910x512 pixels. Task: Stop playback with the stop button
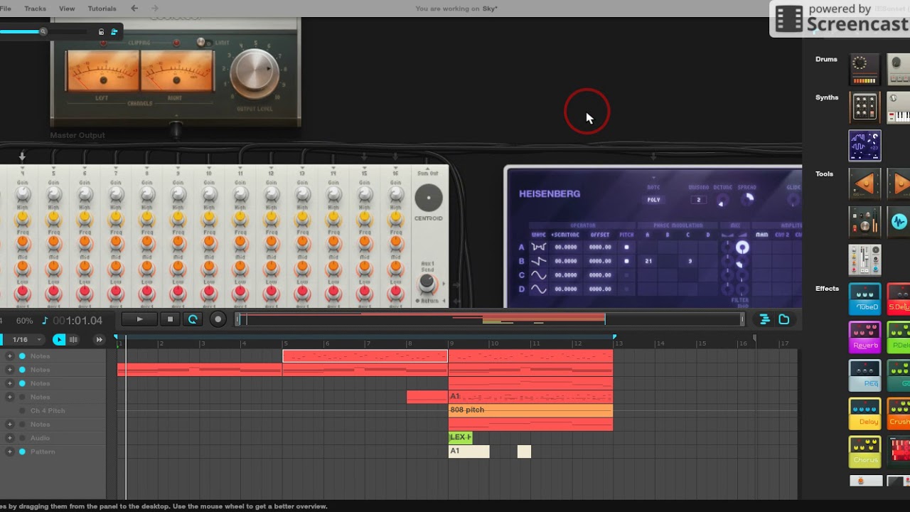pyautogui.click(x=170, y=319)
